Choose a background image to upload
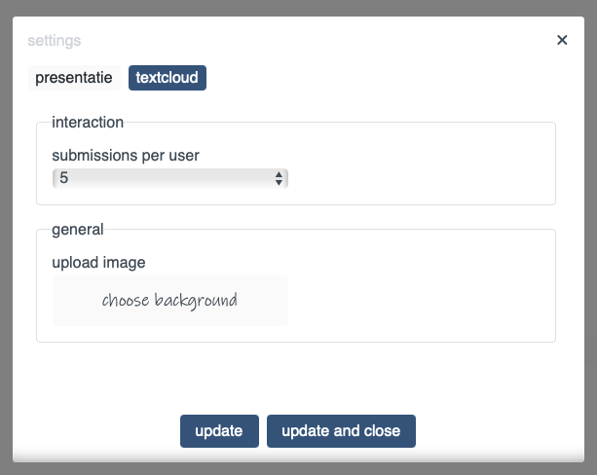This screenshot has height=475, width=597. pyautogui.click(x=169, y=300)
